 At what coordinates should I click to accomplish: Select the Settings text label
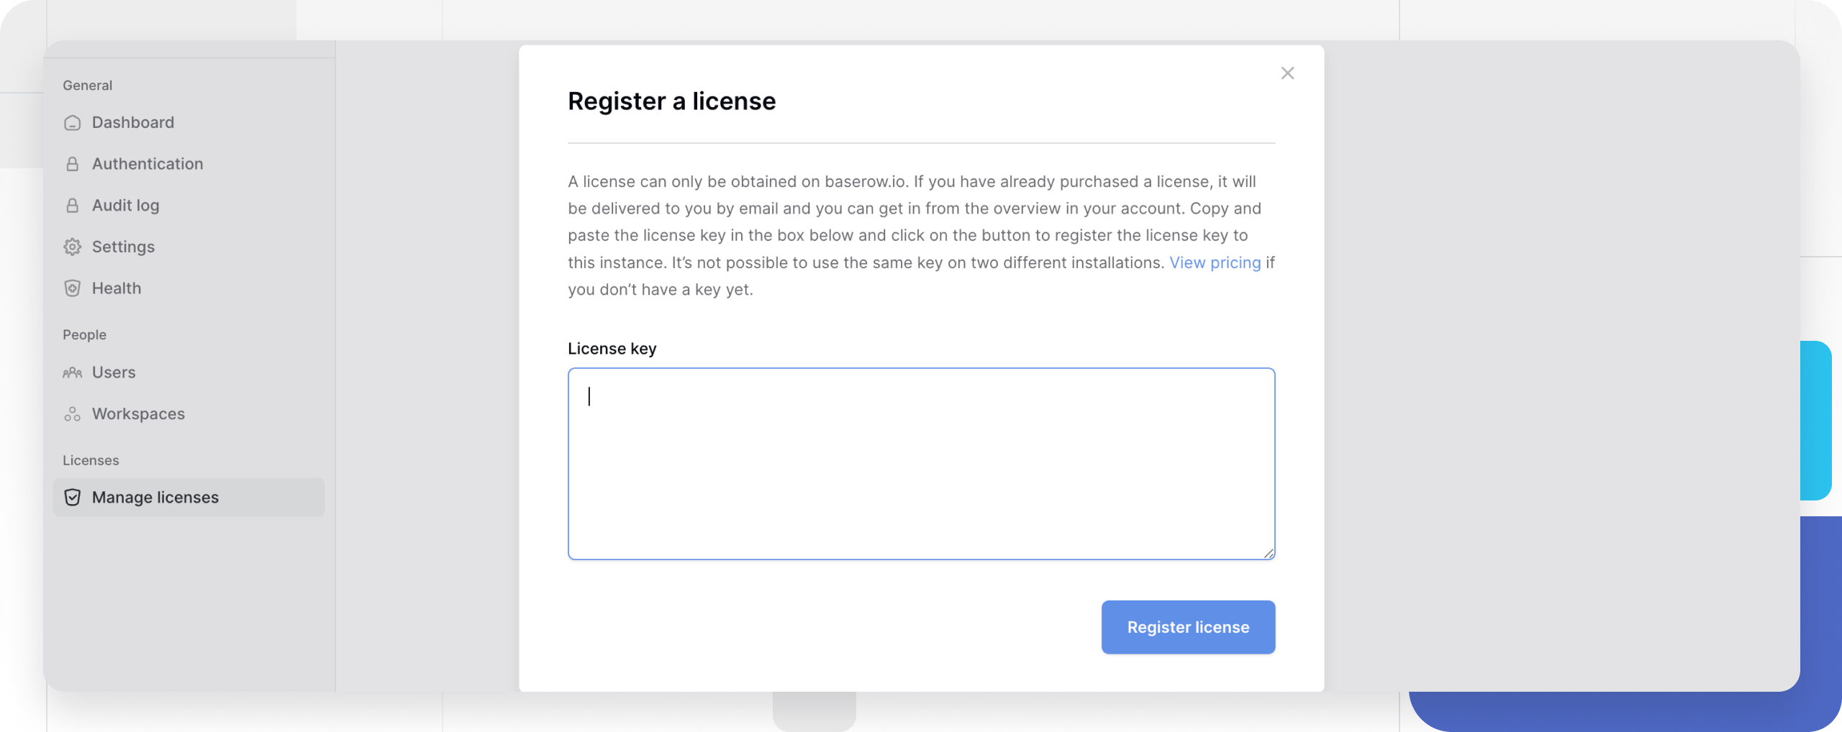(x=123, y=247)
